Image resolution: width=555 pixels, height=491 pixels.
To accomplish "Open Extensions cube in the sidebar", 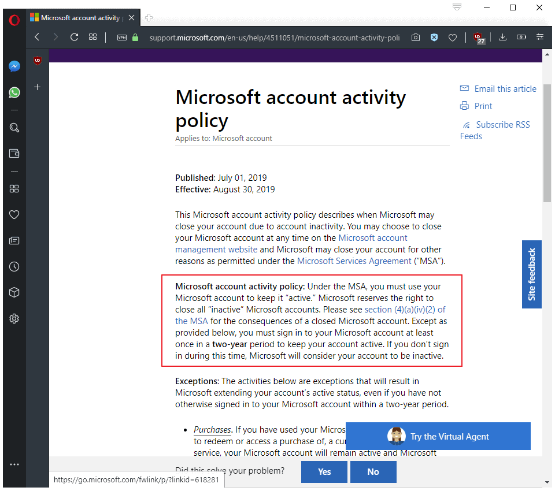I will pos(14,292).
